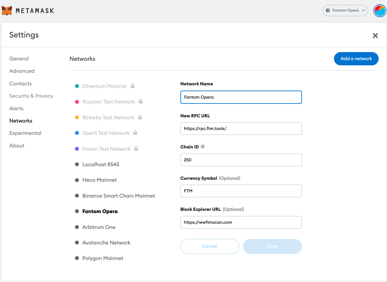Open the About section
The height and width of the screenshot is (282, 387).
tap(17, 146)
